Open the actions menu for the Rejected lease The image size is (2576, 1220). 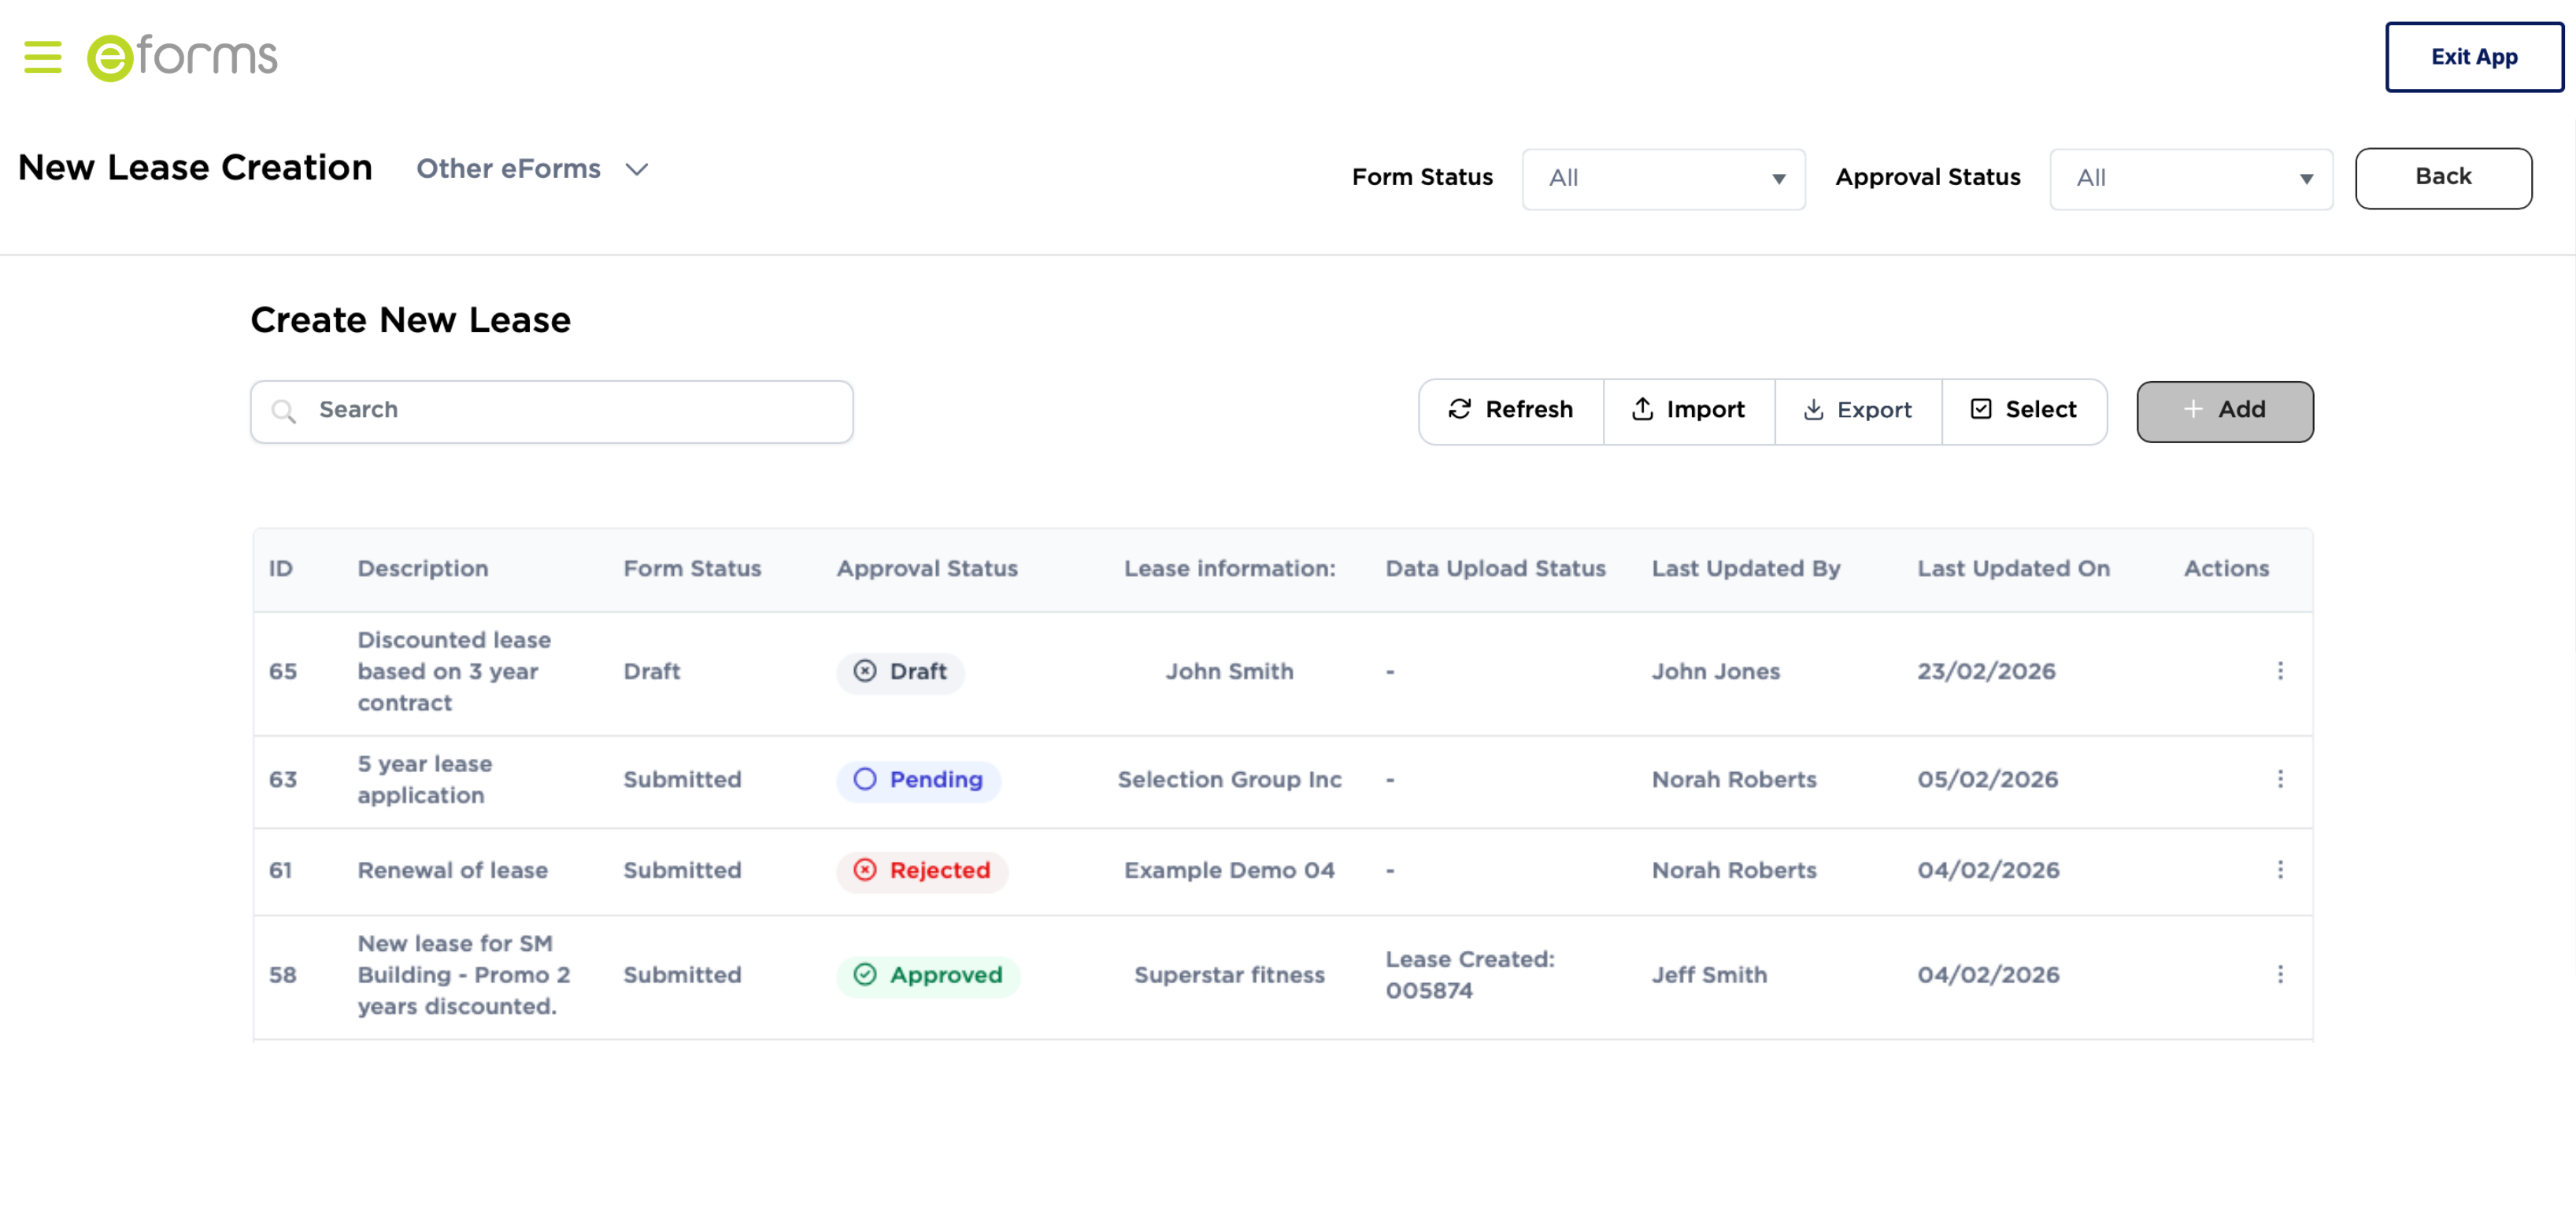click(2281, 870)
